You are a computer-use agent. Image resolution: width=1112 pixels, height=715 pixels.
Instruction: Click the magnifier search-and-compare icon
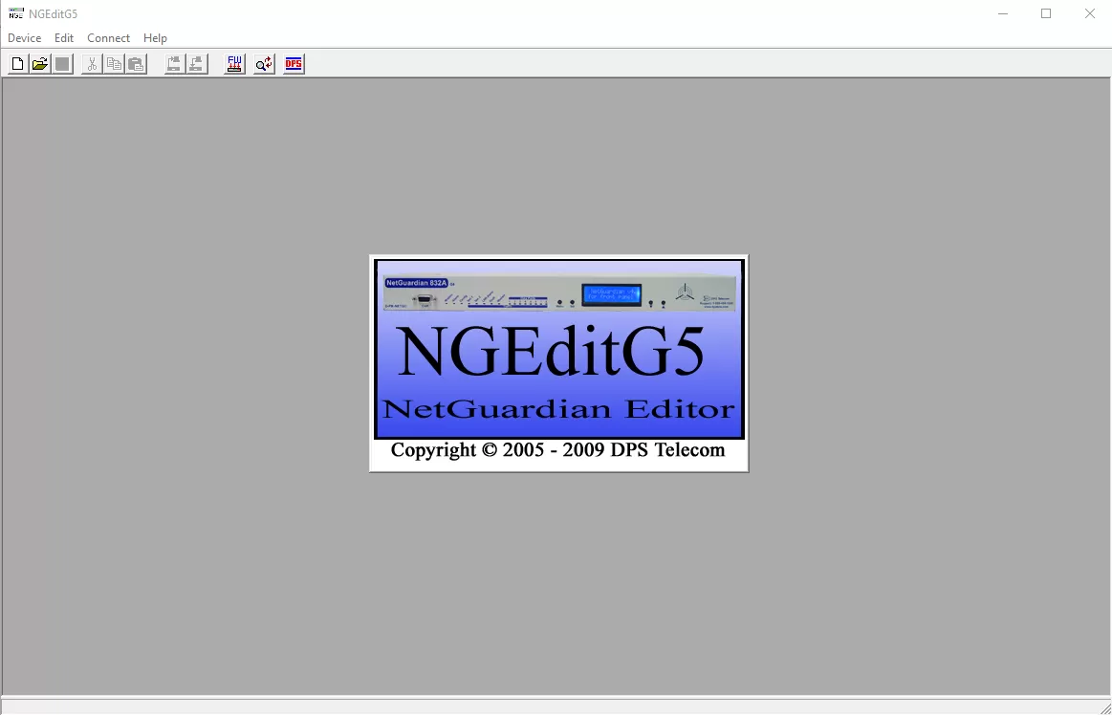(264, 64)
